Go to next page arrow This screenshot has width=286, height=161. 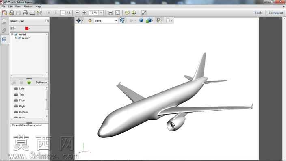click(56, 13)
